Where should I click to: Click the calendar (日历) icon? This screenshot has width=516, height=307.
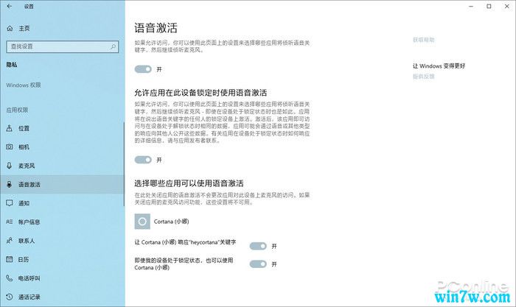click(x=10, y=259)
